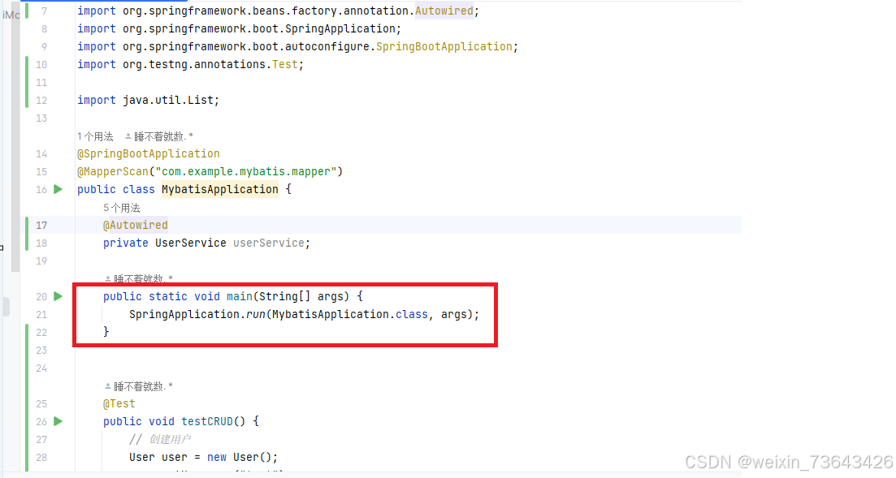This screenshot has width=896, height=478.
Task: Click the run icon next to the main method
Action: coord(57,296)
